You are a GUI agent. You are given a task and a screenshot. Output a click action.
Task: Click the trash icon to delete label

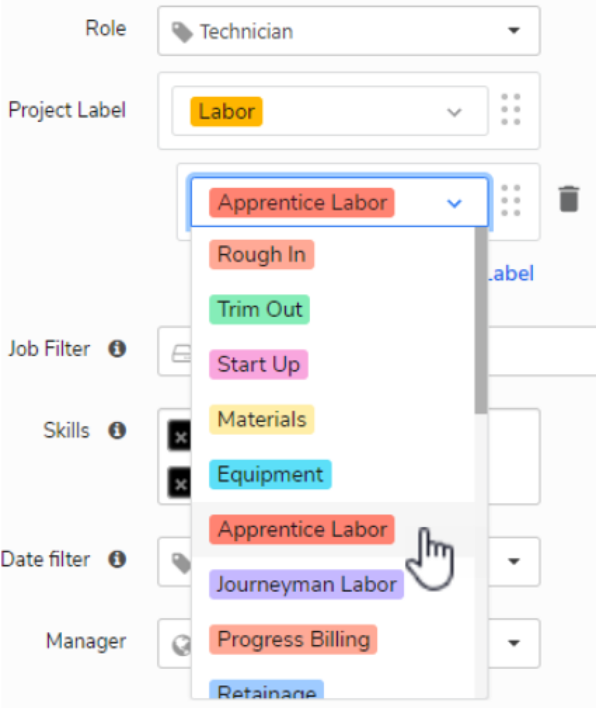click(569, 198)
